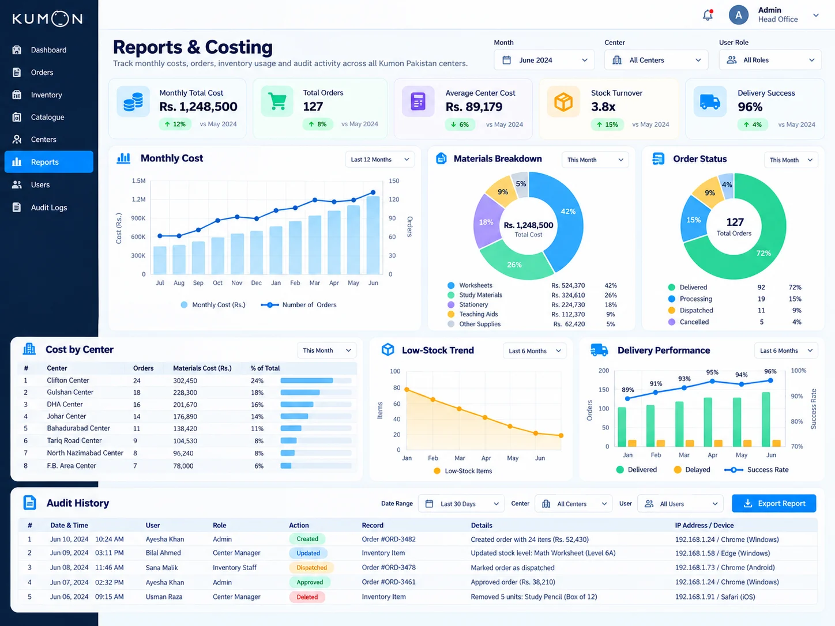Click the Deleted action badge
This screenshot has height=626, width=835.
pos(307,597)
